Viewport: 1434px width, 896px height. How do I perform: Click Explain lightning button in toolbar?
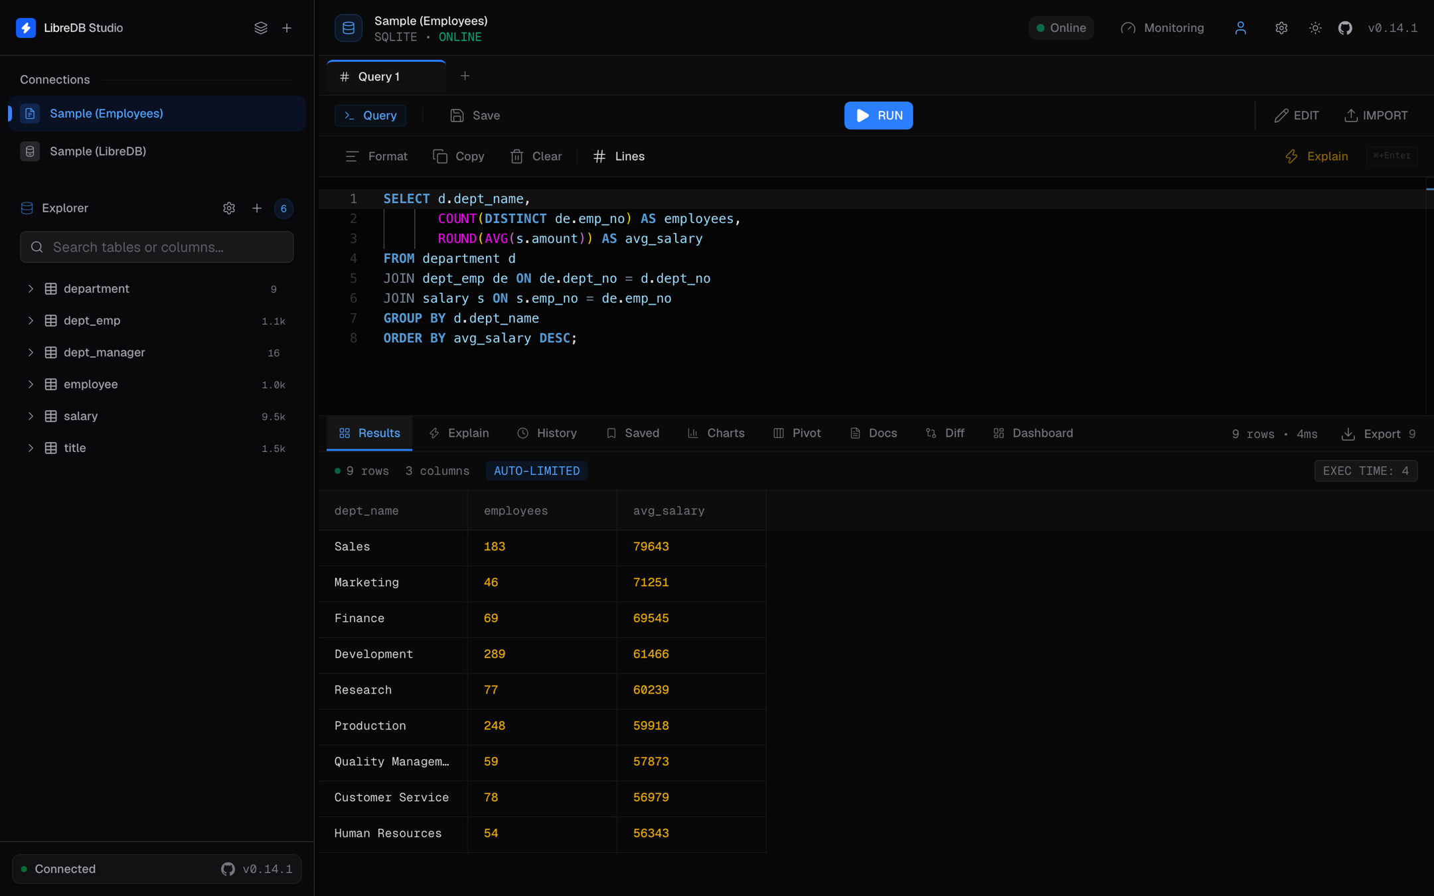(1316, 157)
